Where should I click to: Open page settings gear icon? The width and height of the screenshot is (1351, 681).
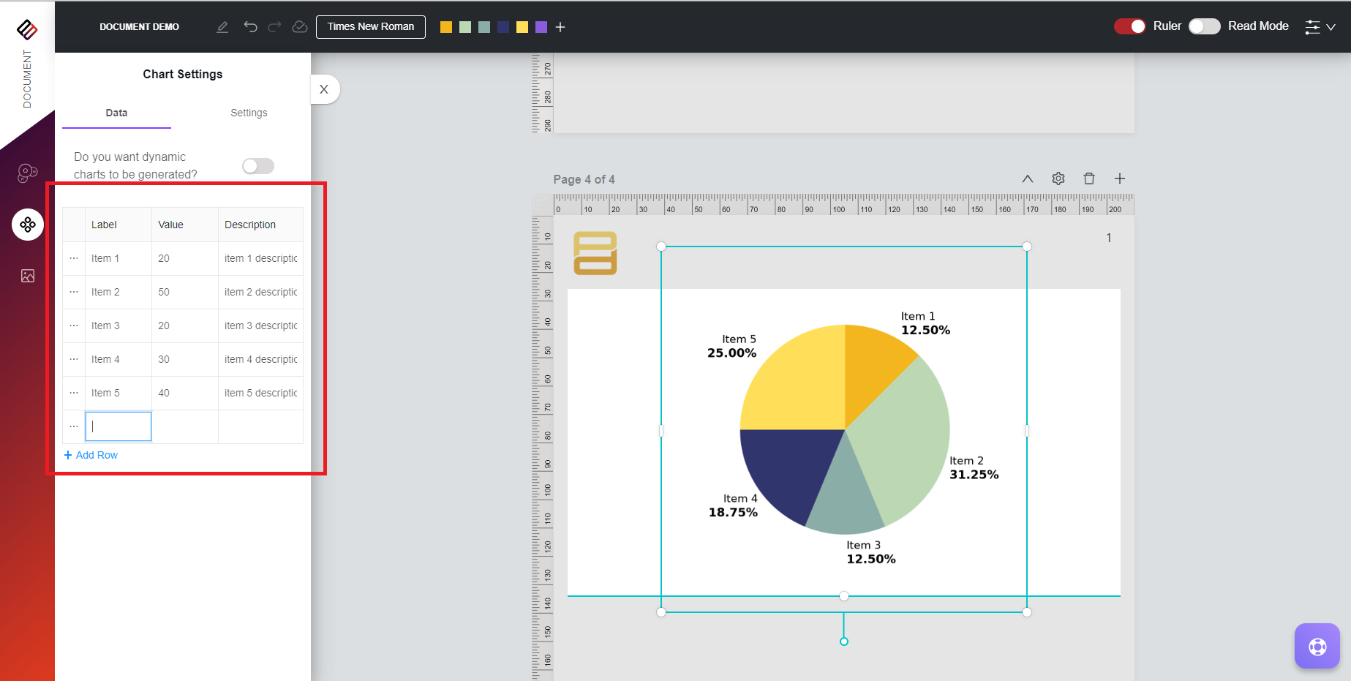pyautogui.click(x=1058, y=178)
